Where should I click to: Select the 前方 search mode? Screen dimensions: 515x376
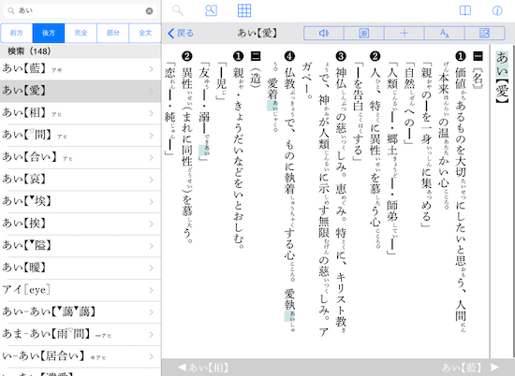[17, 33]
